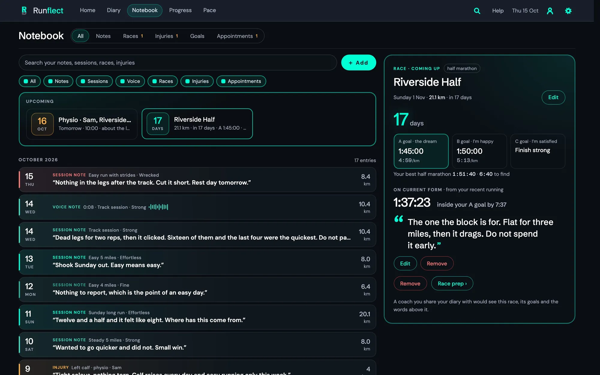This screenshot has height=375, width=600.
Task: Open the 15 Thu session note entry
Action: 197,180
